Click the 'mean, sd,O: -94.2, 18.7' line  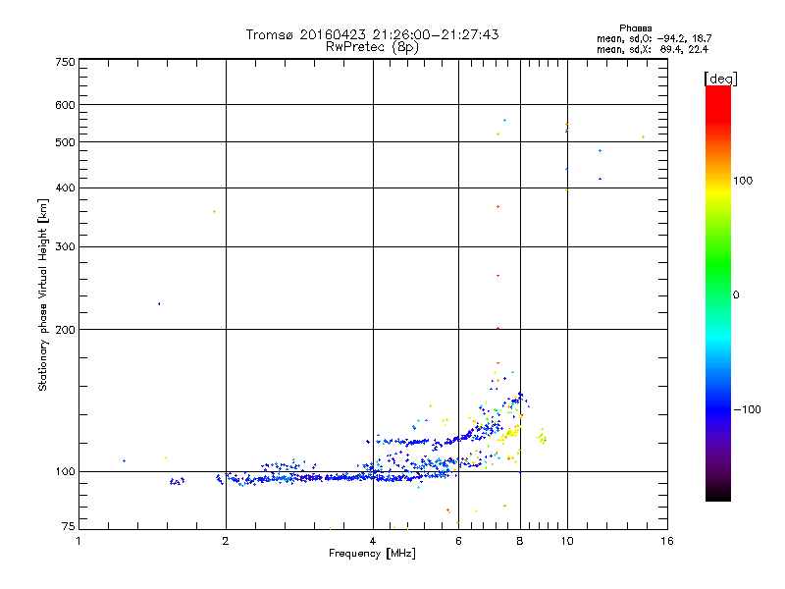click(x=654, y=38)
